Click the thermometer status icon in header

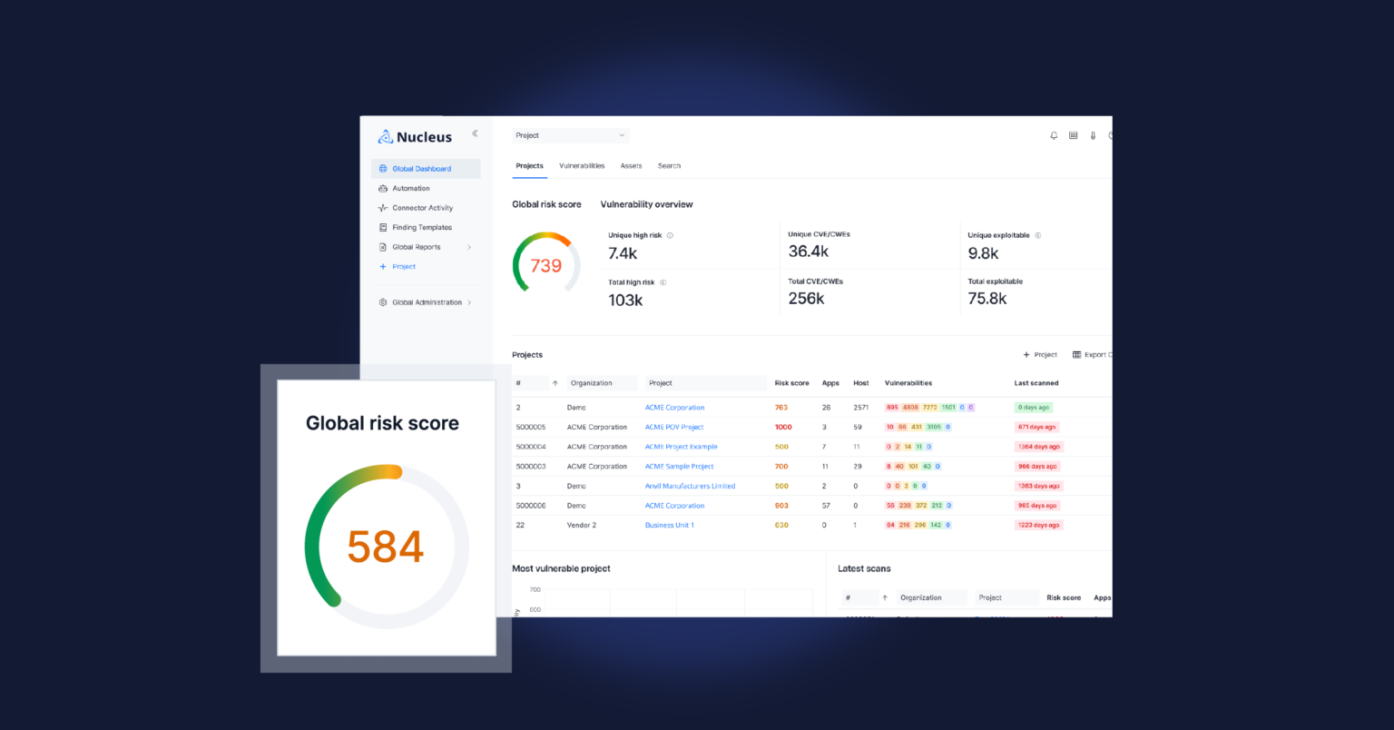coord(1093,134)
